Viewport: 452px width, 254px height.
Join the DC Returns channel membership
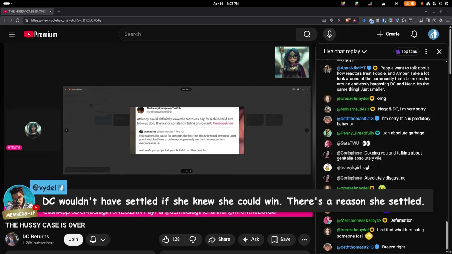pyautogui.click(x=73, y=239)
